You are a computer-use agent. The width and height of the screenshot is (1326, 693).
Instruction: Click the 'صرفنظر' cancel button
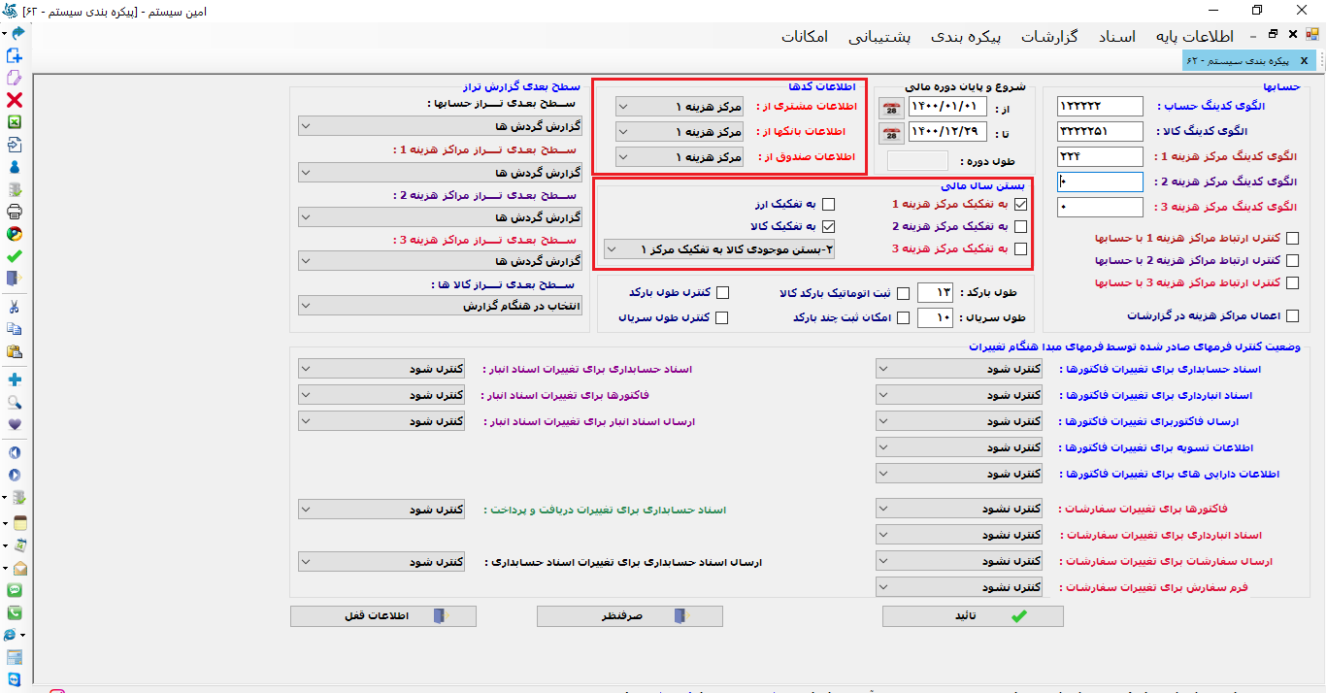(x=629, y=615)
